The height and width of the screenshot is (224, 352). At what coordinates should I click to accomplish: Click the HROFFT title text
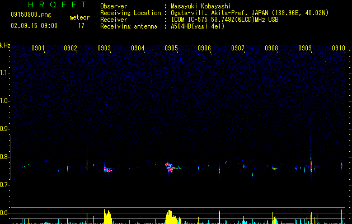click(x=57, y=4)
